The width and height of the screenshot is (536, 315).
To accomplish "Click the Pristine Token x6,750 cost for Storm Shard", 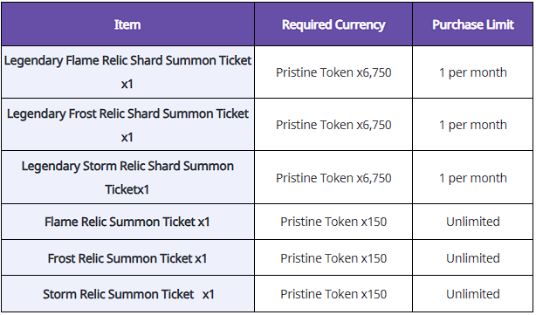I will coord(333,178).
